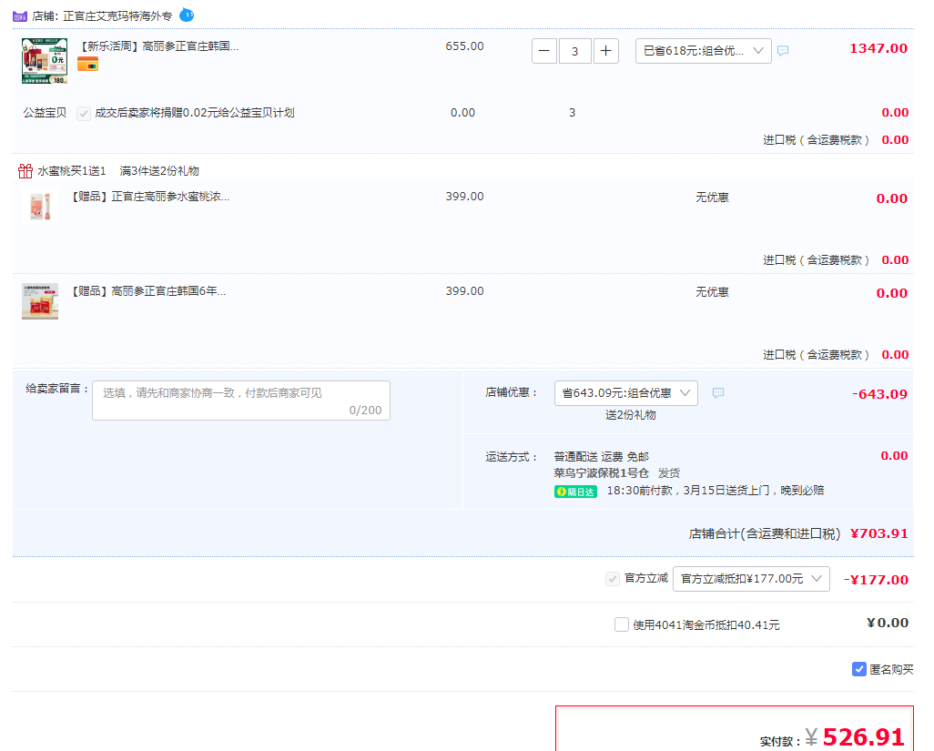The image size is (934, 751).
Task: Click the store discount amount -643.09
Action: (879, 393)
